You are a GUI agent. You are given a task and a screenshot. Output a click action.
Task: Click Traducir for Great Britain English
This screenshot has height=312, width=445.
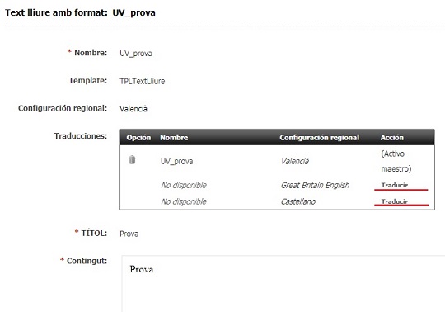pos(395,185)
